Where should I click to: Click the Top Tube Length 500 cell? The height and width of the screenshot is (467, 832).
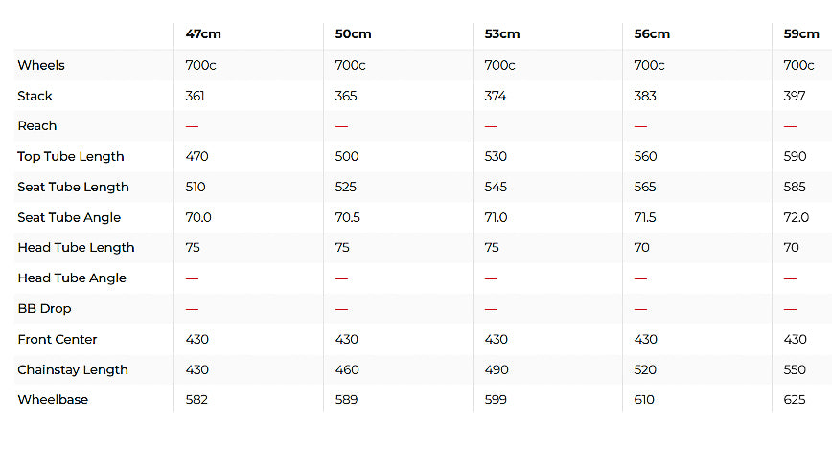click(346, 157)
